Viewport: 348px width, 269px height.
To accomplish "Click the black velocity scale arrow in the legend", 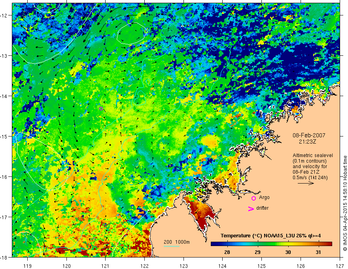I will [x=306, y=183].
